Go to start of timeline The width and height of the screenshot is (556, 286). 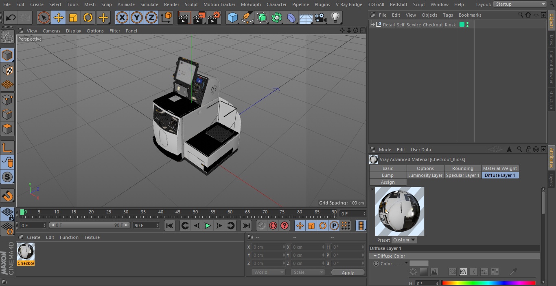tap(170, 226)
